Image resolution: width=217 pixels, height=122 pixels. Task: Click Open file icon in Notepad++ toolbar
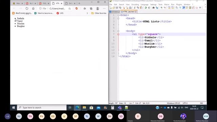pyautogui.click(x=114, y=8)
